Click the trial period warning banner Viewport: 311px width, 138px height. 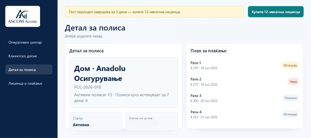(154, 12)
